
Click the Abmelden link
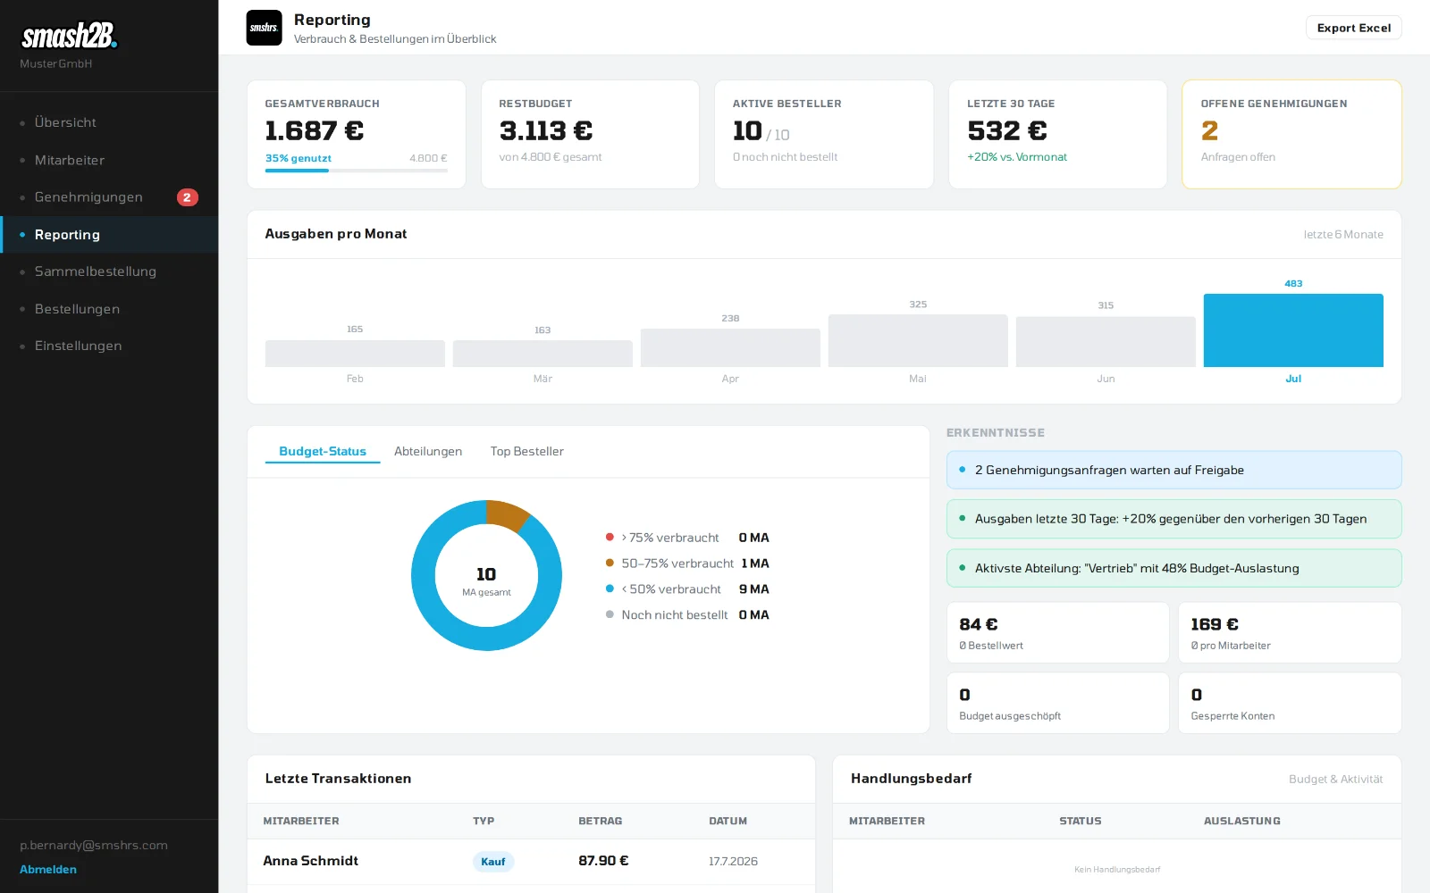click(48, 869)
